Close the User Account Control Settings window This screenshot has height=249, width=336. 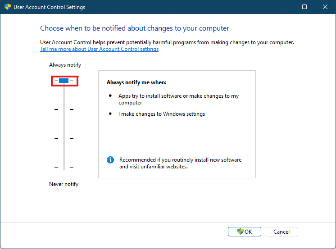[325, 7]
